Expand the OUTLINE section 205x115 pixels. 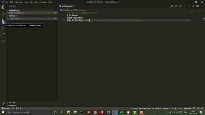point(11,103)
